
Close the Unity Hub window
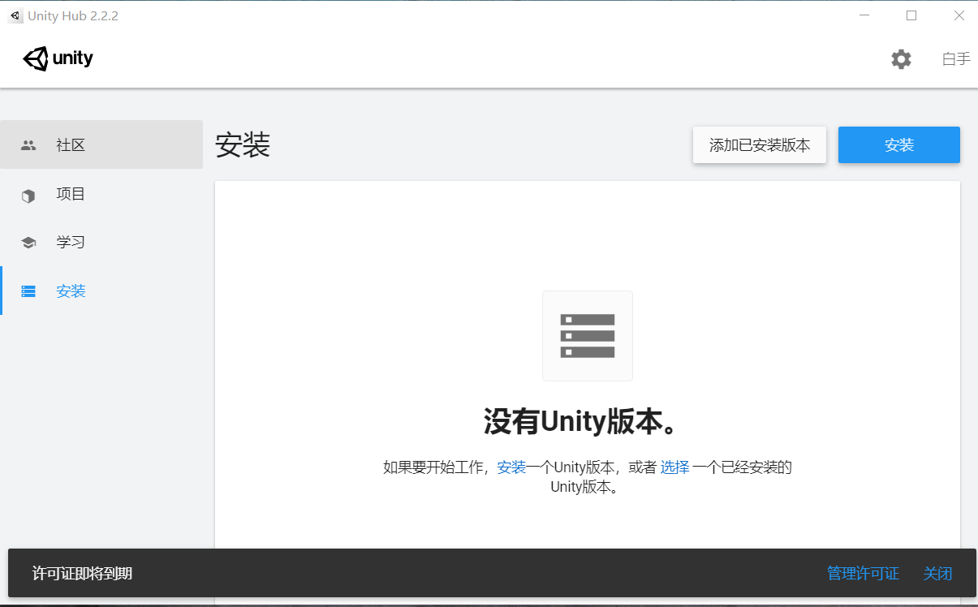959,15
